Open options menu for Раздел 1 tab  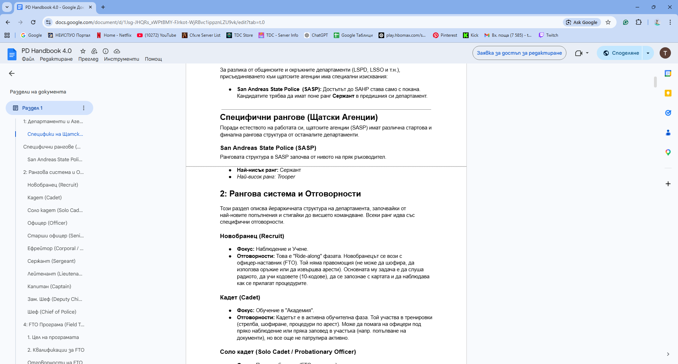point(84,108)
